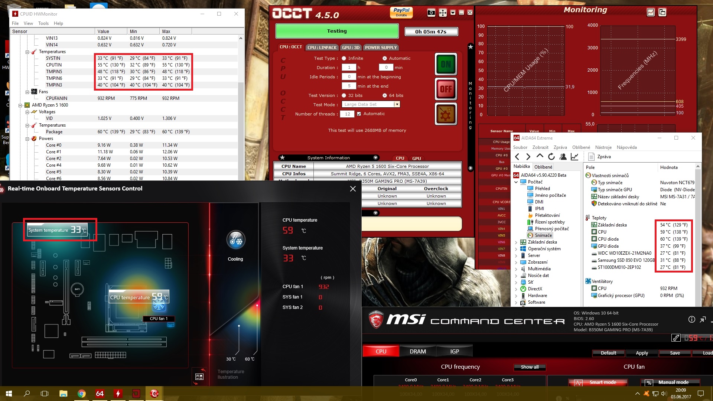The width and height of the screenshot is (713, 401).
Task: Open Windows Start menu
Action: coord(9,393)
